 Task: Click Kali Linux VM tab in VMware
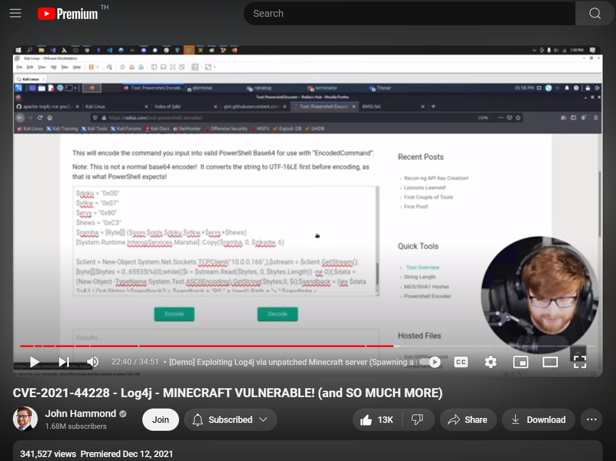tap(31, 79)
